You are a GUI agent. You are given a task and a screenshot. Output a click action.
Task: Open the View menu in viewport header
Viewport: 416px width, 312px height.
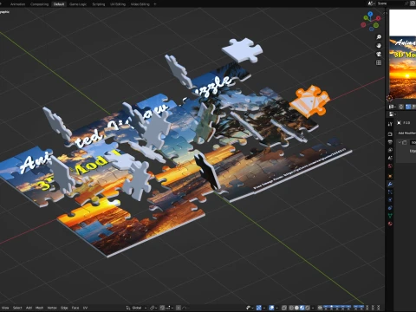[5, 308]
